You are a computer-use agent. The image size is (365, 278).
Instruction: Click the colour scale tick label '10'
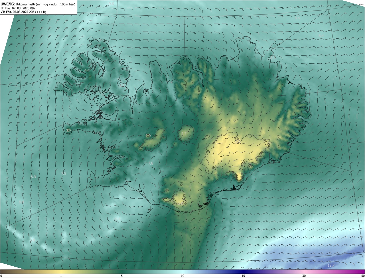182,276
